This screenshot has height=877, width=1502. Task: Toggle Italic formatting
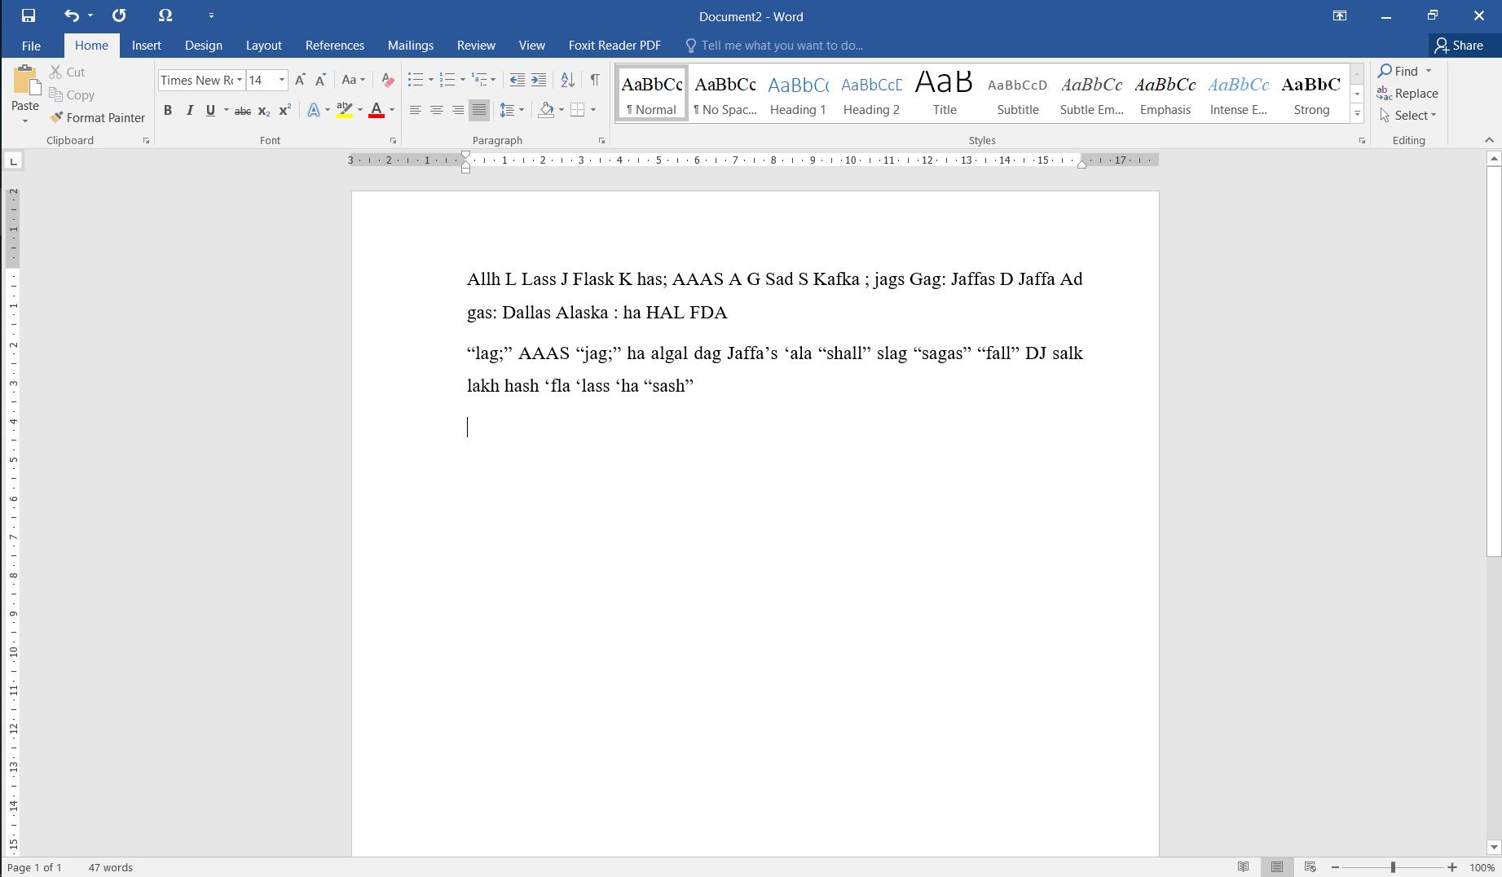click(x=189, y=110)
